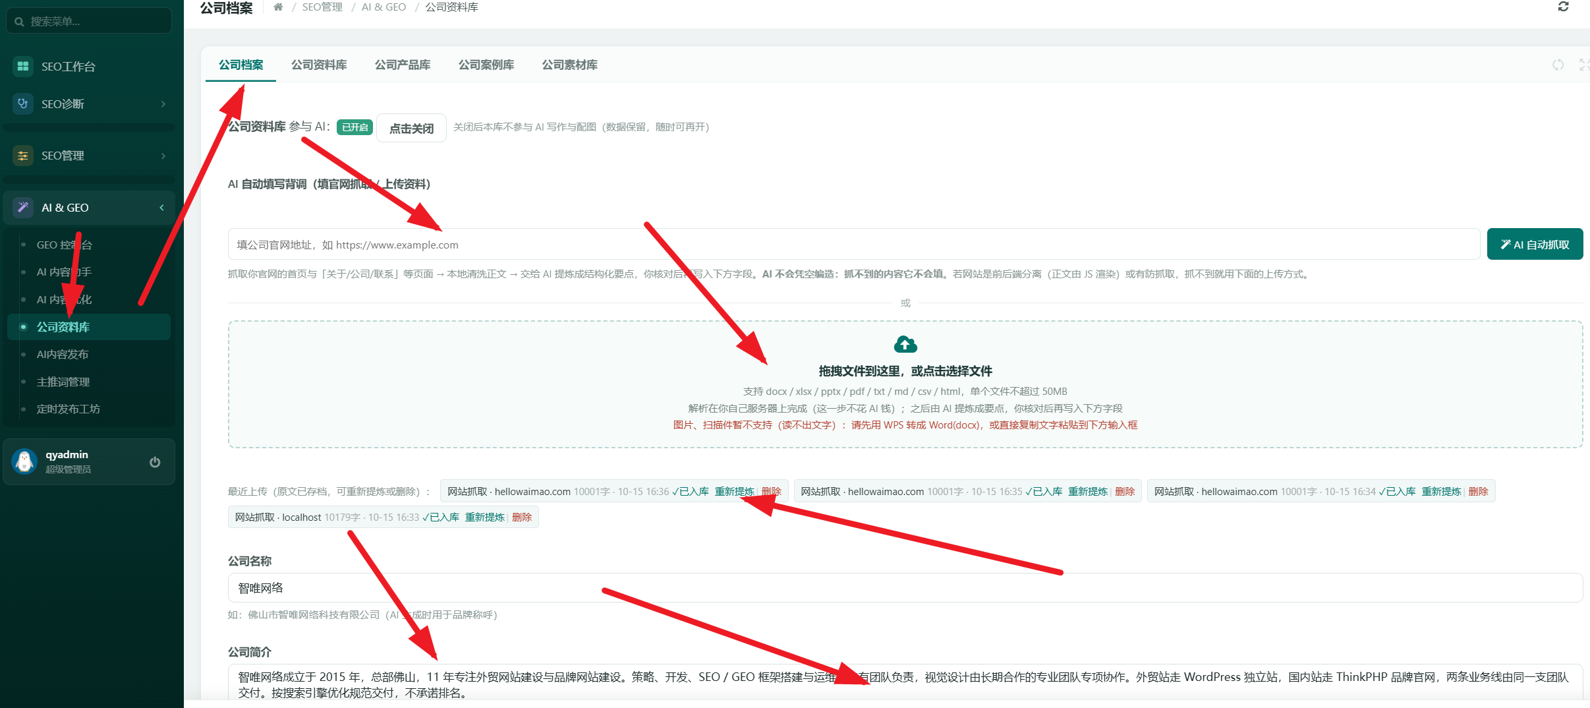Click the AI 自动抓取 button
Screen dimensions: 1590x708
(x=1535, y=245)
